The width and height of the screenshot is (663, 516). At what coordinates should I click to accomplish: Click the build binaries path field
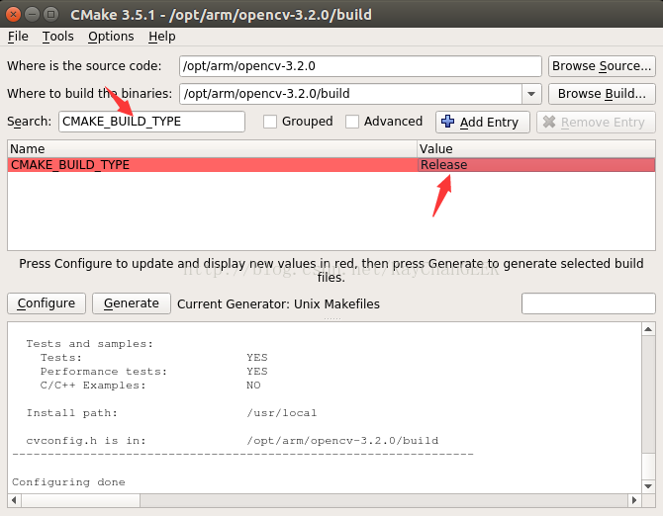pyautogui.click(x=350, y=94)
